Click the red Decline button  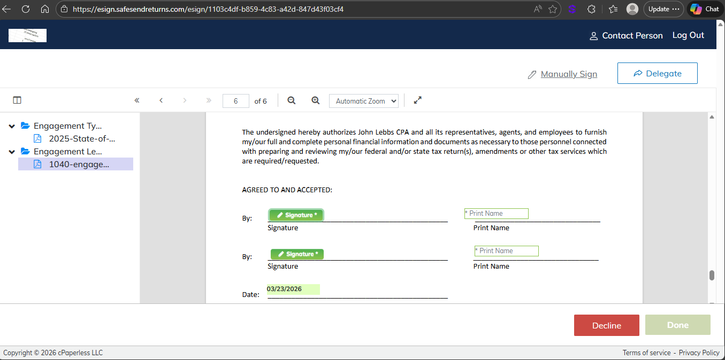[x=606, y=325]
